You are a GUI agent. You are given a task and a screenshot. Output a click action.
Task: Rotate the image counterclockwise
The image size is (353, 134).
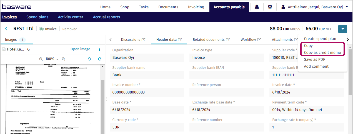89,59
